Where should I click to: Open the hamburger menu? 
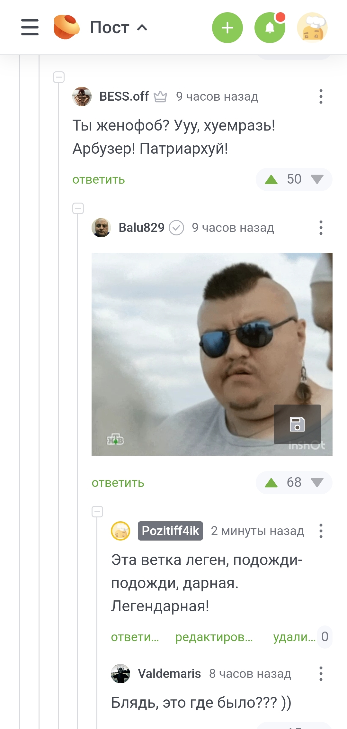click(30, 27)
